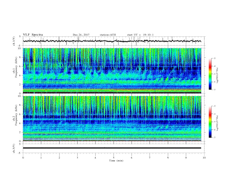Click the ch.1 colorbar gradient scale
230x177 pixels.
click(x=210, y=74)
